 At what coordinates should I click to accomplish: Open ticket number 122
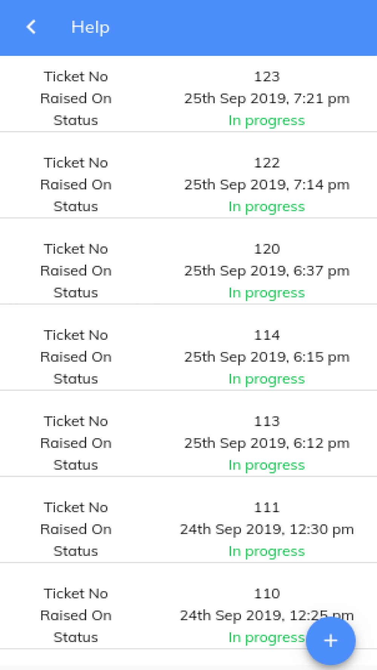(x=188, y=184)
